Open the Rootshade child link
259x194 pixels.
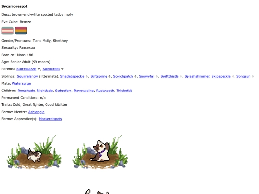tap(26, 91)
